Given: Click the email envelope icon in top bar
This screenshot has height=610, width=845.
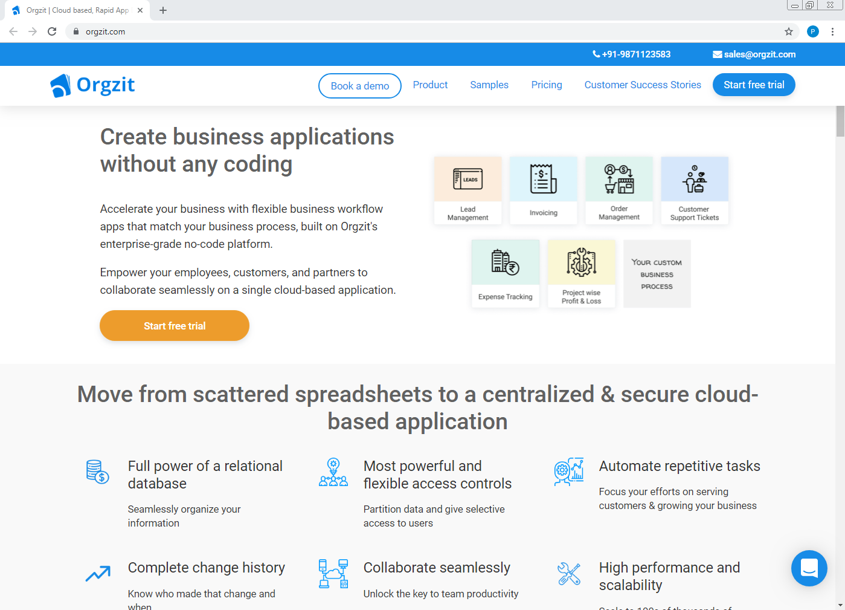Looking at the screenshot, I should (x=718, y=54).
